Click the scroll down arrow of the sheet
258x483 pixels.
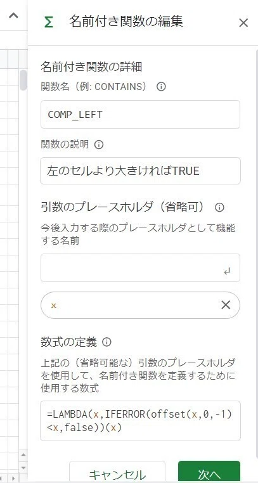(23, 468)
